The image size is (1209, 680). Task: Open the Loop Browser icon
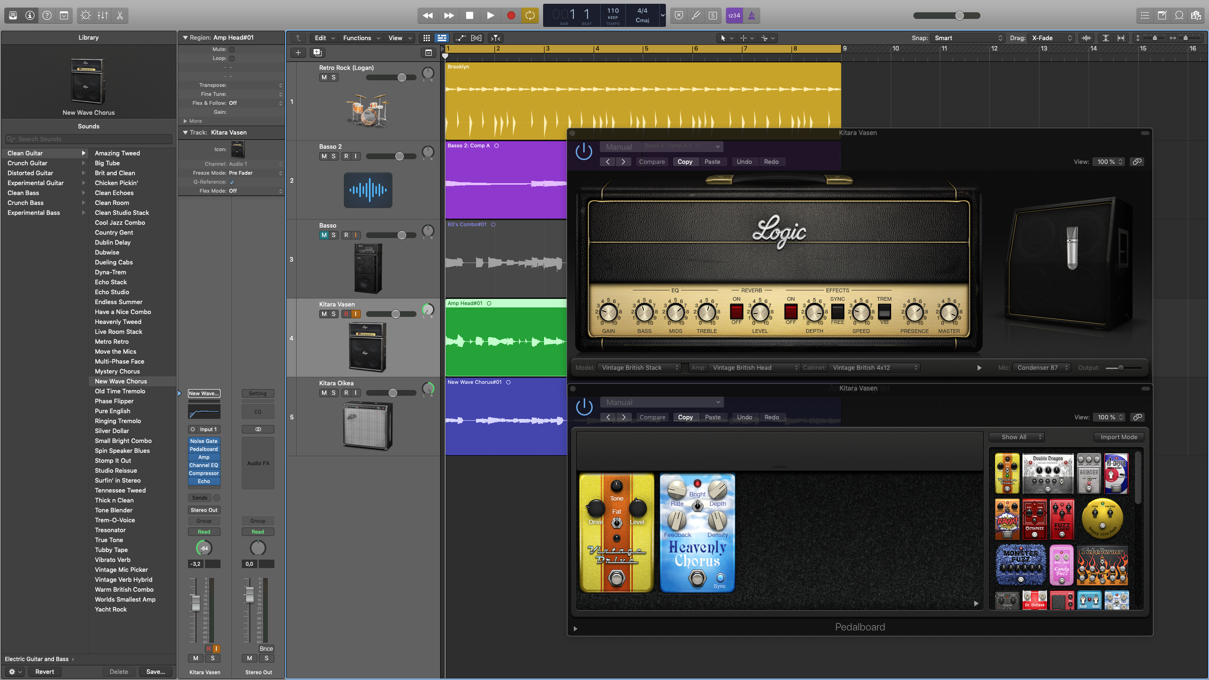[1179, 16]
